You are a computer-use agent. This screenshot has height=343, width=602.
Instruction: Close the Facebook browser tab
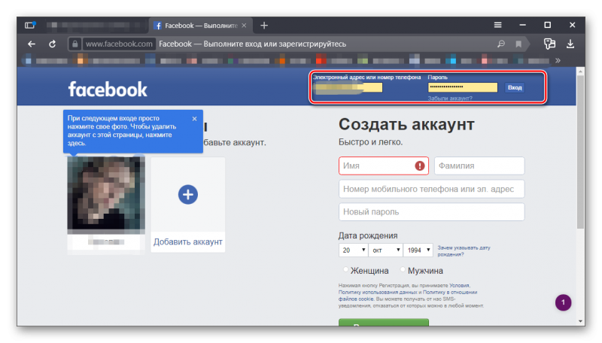(244, 26)
